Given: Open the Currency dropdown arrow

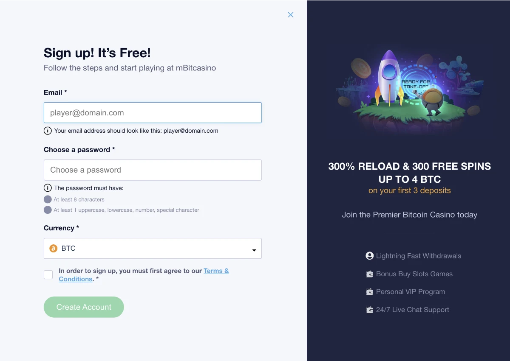Looking at the screenshot, I should click(254, 250).
